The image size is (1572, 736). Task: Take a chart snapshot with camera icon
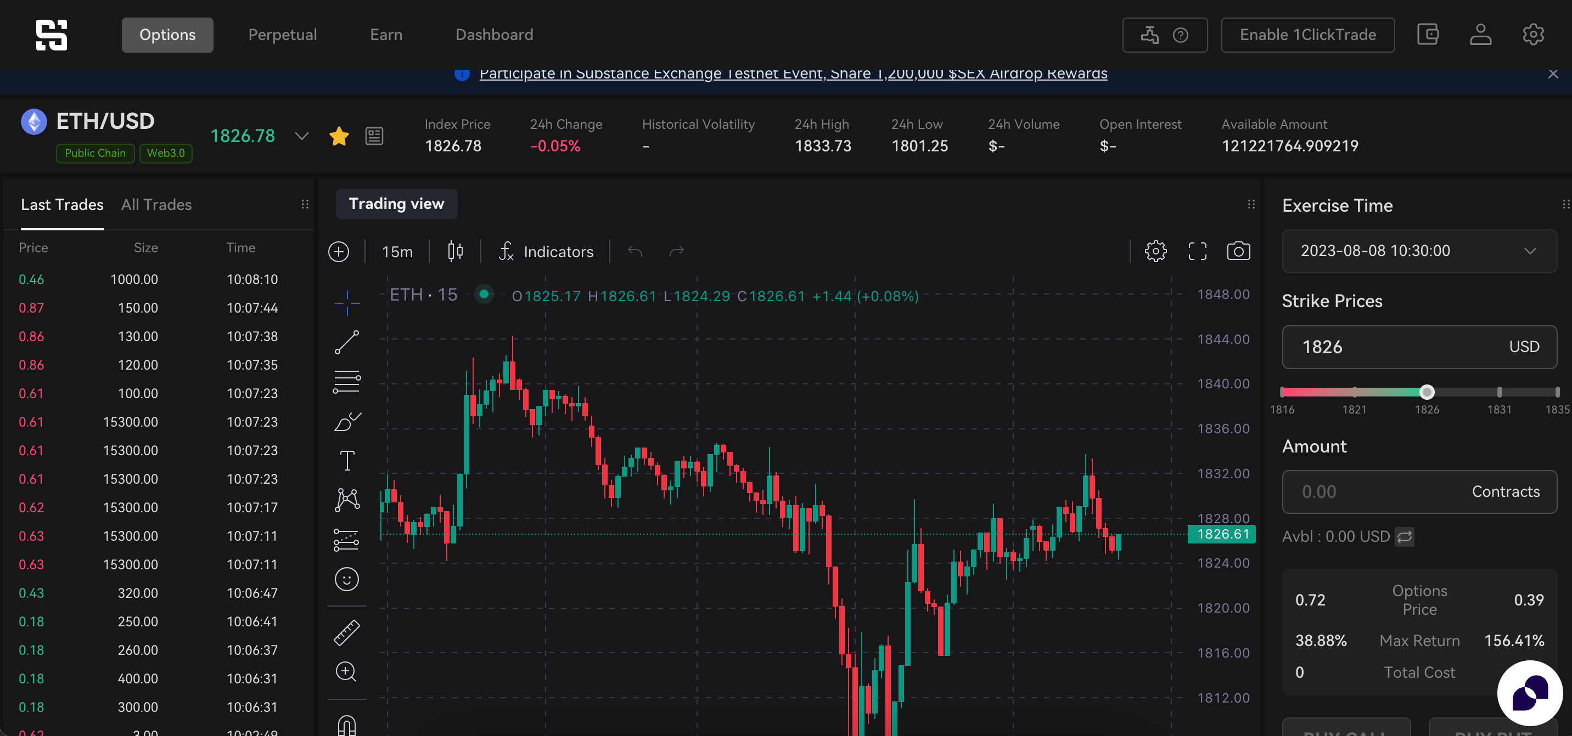click(x=1238, y=251)
